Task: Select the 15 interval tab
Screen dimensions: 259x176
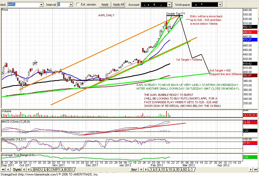Action: 170,170
